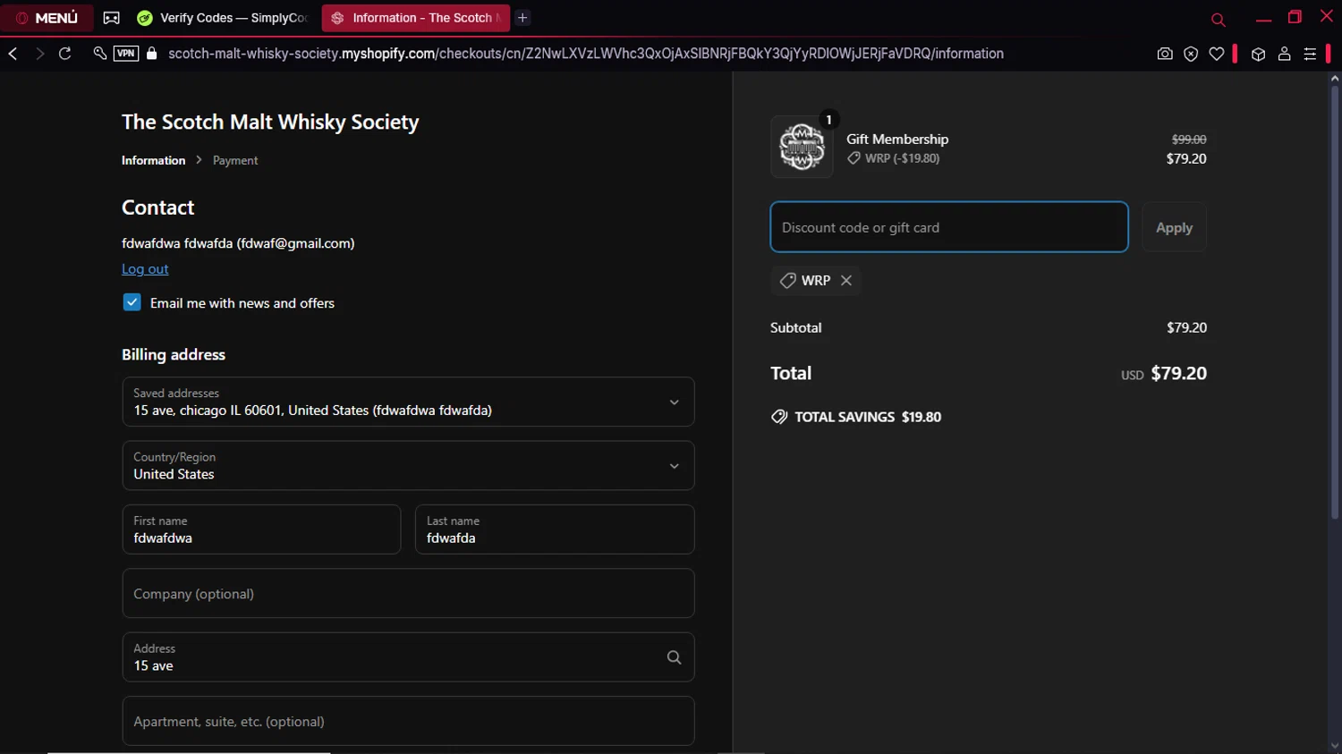Image resolution: width=1342 pixels, height=754 pixels.
Task: Select the Information - The Scotch tab
Action: point(415,18)
